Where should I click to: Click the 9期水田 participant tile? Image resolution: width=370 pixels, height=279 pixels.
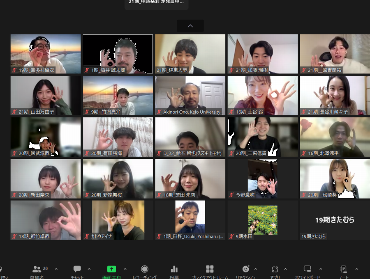pos(262,220)
